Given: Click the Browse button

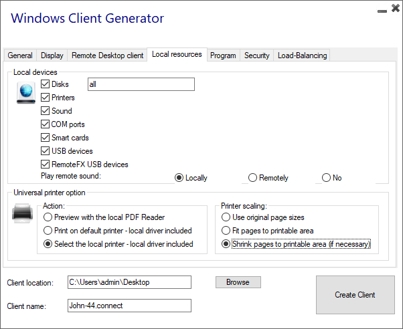Looking at the screenshot, I should [x=238, y=282].
